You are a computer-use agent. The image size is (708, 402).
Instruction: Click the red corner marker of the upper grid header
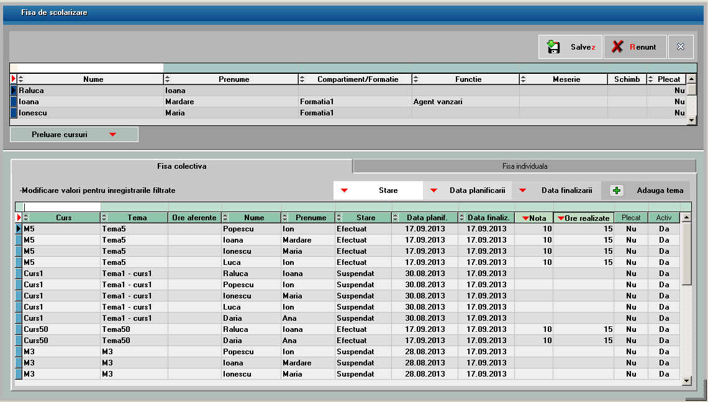(x=13, y=79)
